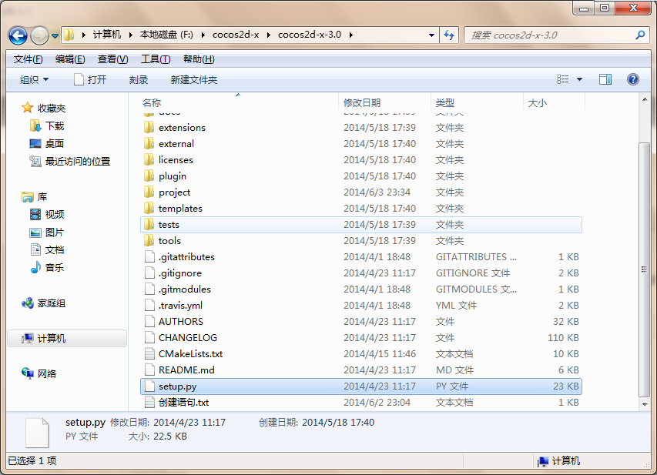The image size is (657, 475).
Task: Go back with the blue Back arrow
Action: point(18,35)
